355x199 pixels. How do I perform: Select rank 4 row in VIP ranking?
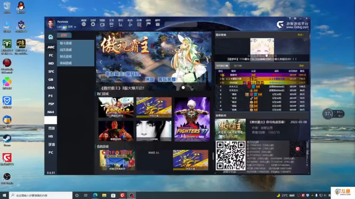262,86
